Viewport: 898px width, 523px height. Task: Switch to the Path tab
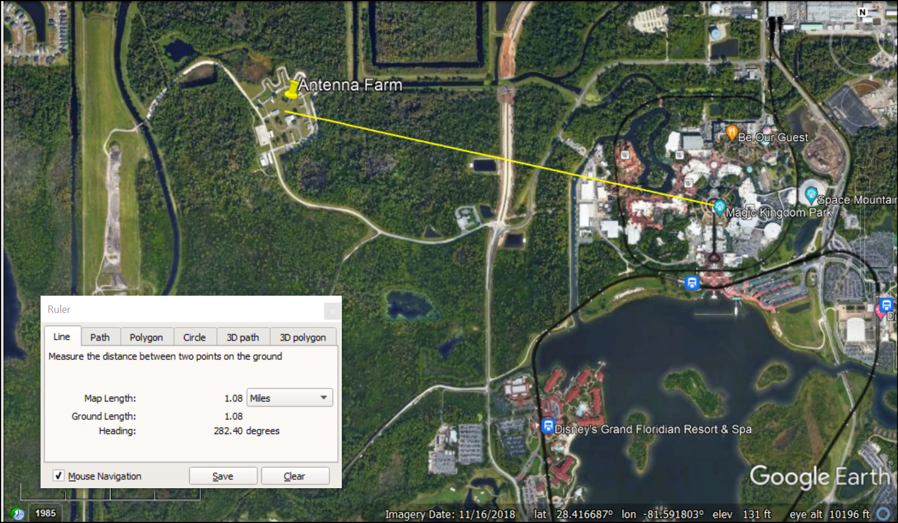coord(100,337)
